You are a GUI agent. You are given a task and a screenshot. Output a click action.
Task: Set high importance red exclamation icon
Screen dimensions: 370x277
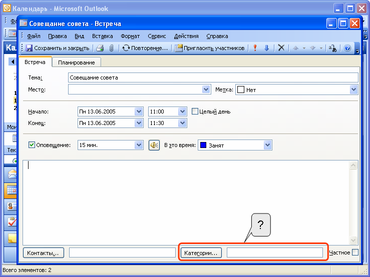pyautogui.click(x=255, y=48)
